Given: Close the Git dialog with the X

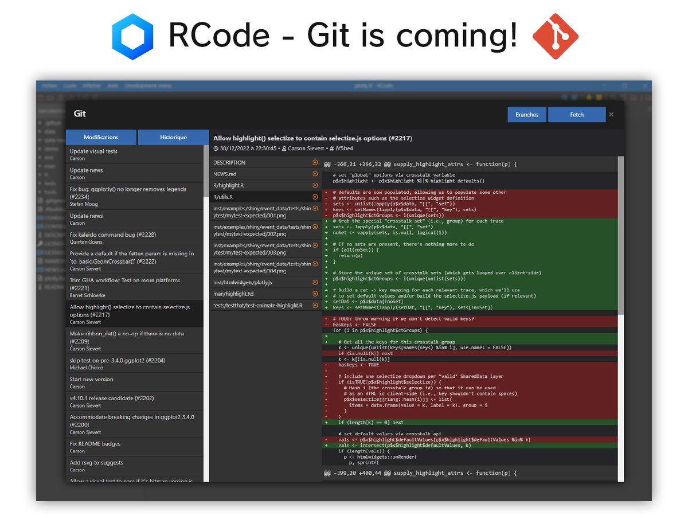Looking at the screenshot, I should coord(611,115).
